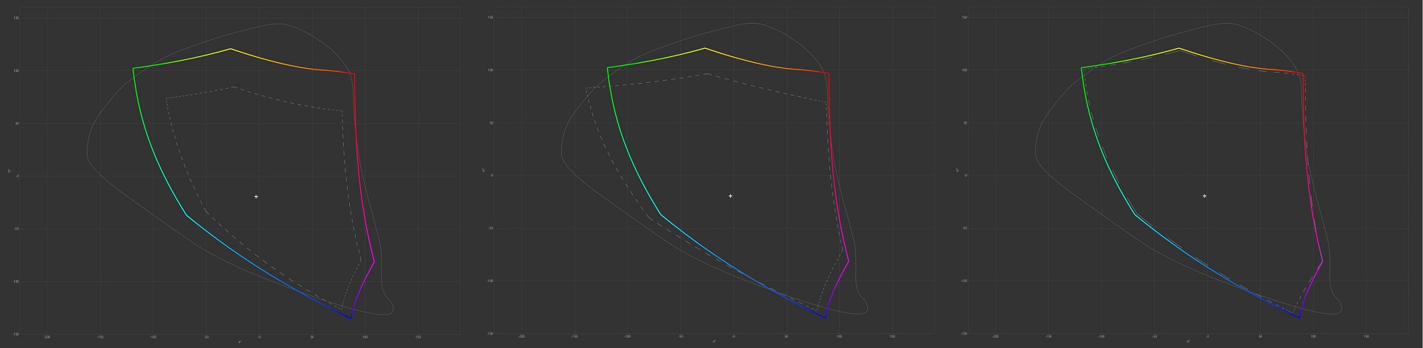Click the red corner vertex in the middle plot
Viewport: 1423px width, 348px height.
pyautogui.click(x=828, y=73)
